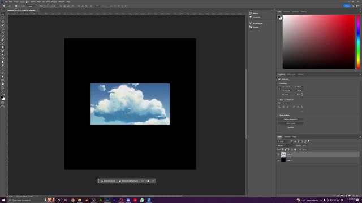Select the Eyedropper tool
This screenshot has height=203, width=362.
click(3, 36)
